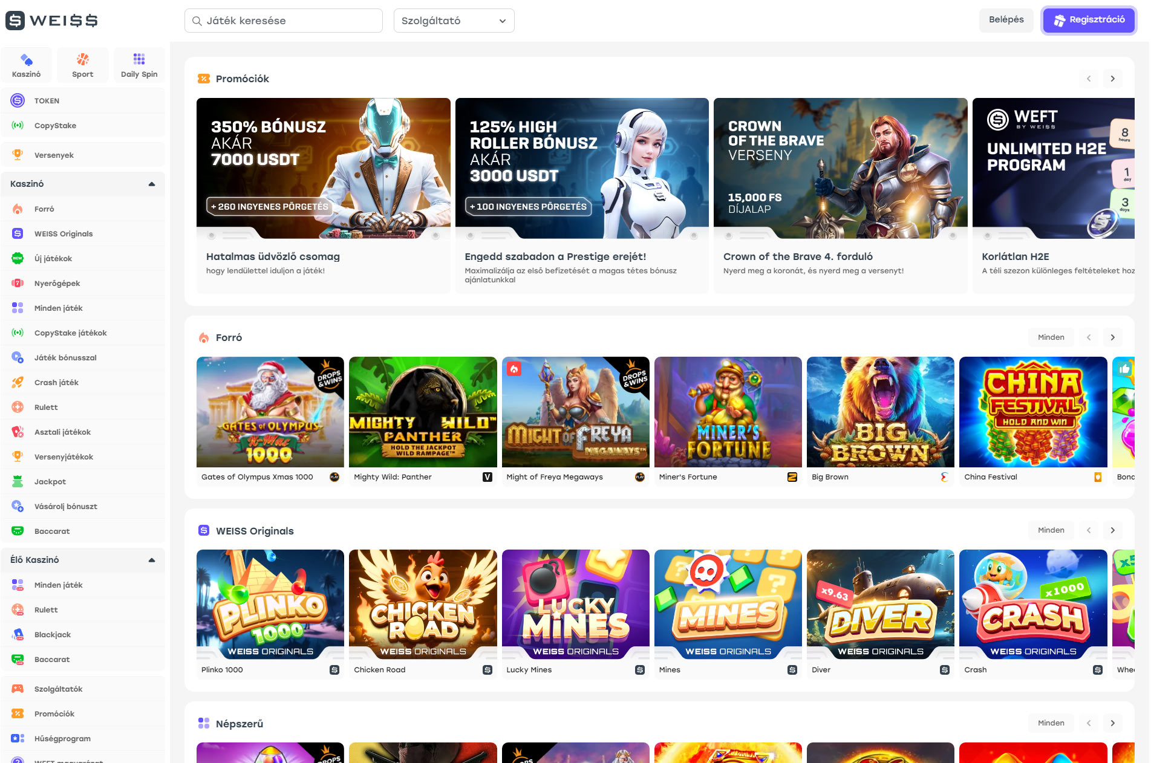
Task: Advance Promóciók carousel with next arrow
Action: coord(1112,79)
